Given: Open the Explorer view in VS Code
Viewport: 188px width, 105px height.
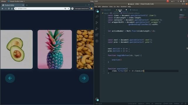Looking at the screenshot, I should tap(97, 11).
